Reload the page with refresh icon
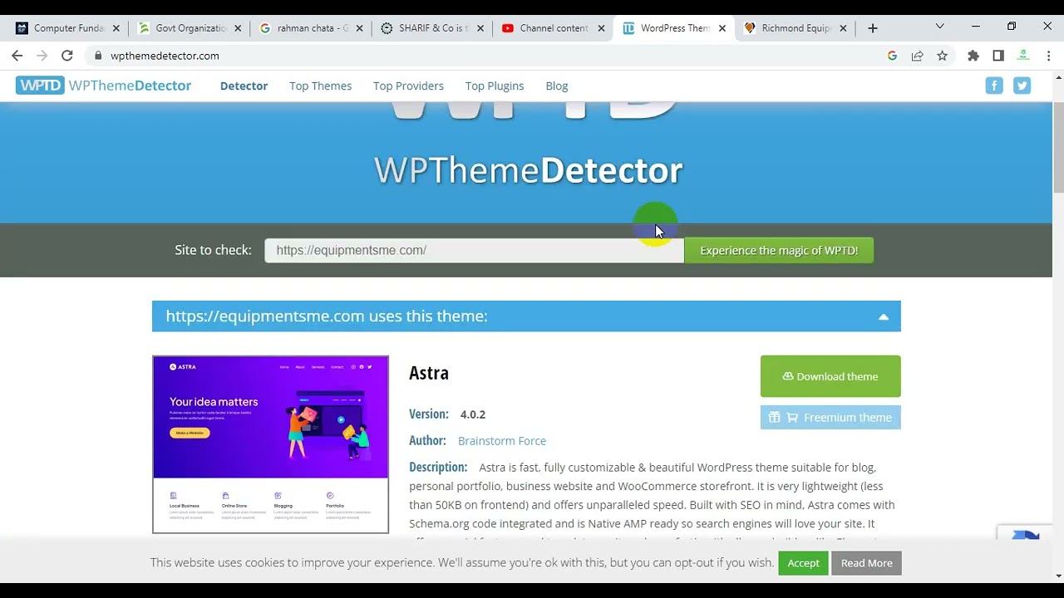This screenshot has width=1064, height=598. click(x=67, y=56)
